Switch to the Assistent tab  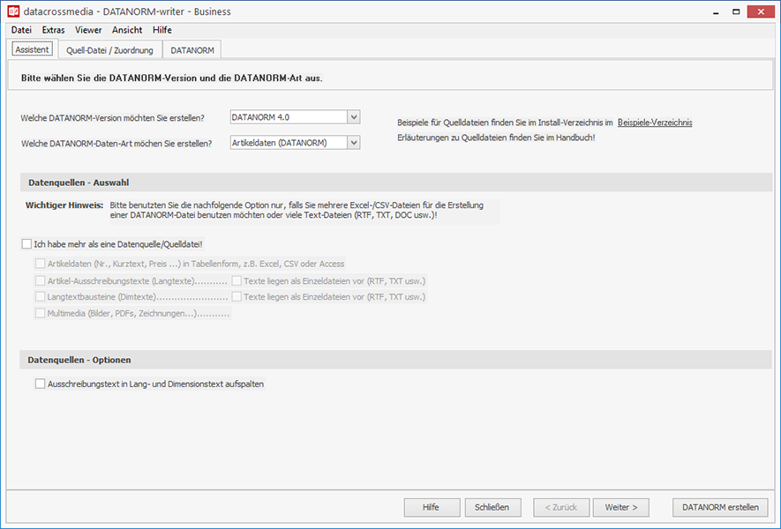[x=33, y=49]
